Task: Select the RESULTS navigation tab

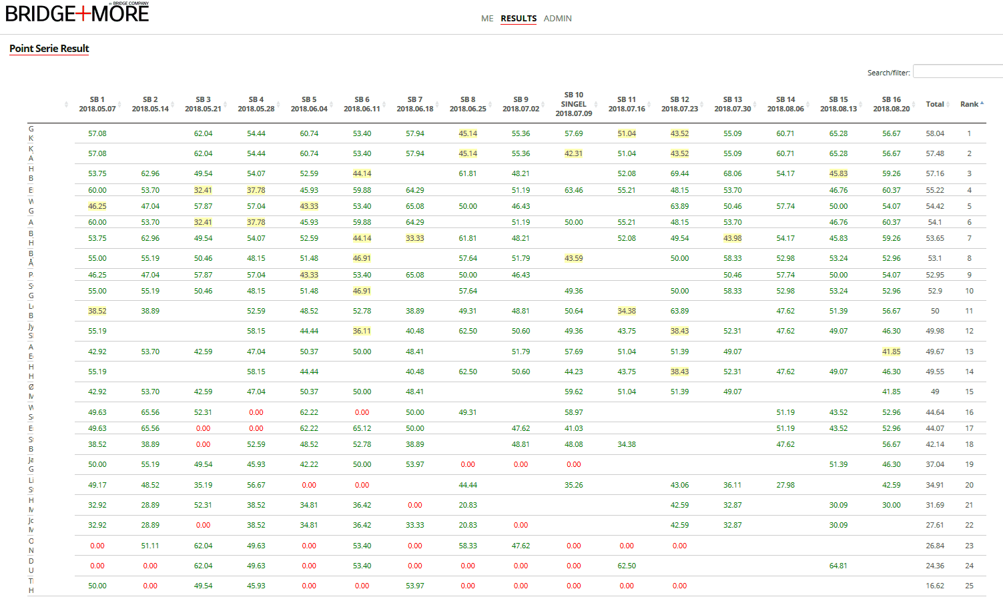Action: [519, 19]
